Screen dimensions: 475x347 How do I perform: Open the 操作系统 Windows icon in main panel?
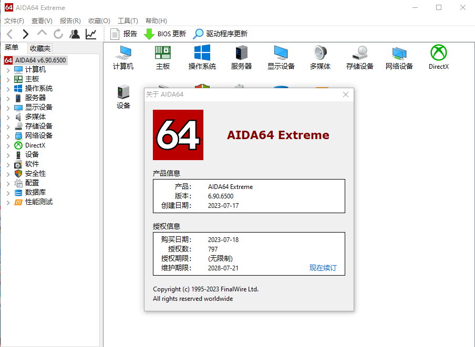(202, 58)
